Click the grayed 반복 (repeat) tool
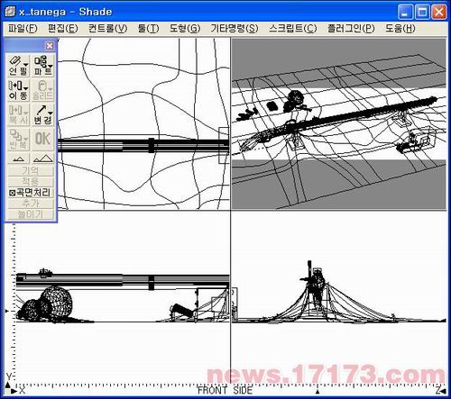Viewport: 451px width, 399px height. coord(18,140)
